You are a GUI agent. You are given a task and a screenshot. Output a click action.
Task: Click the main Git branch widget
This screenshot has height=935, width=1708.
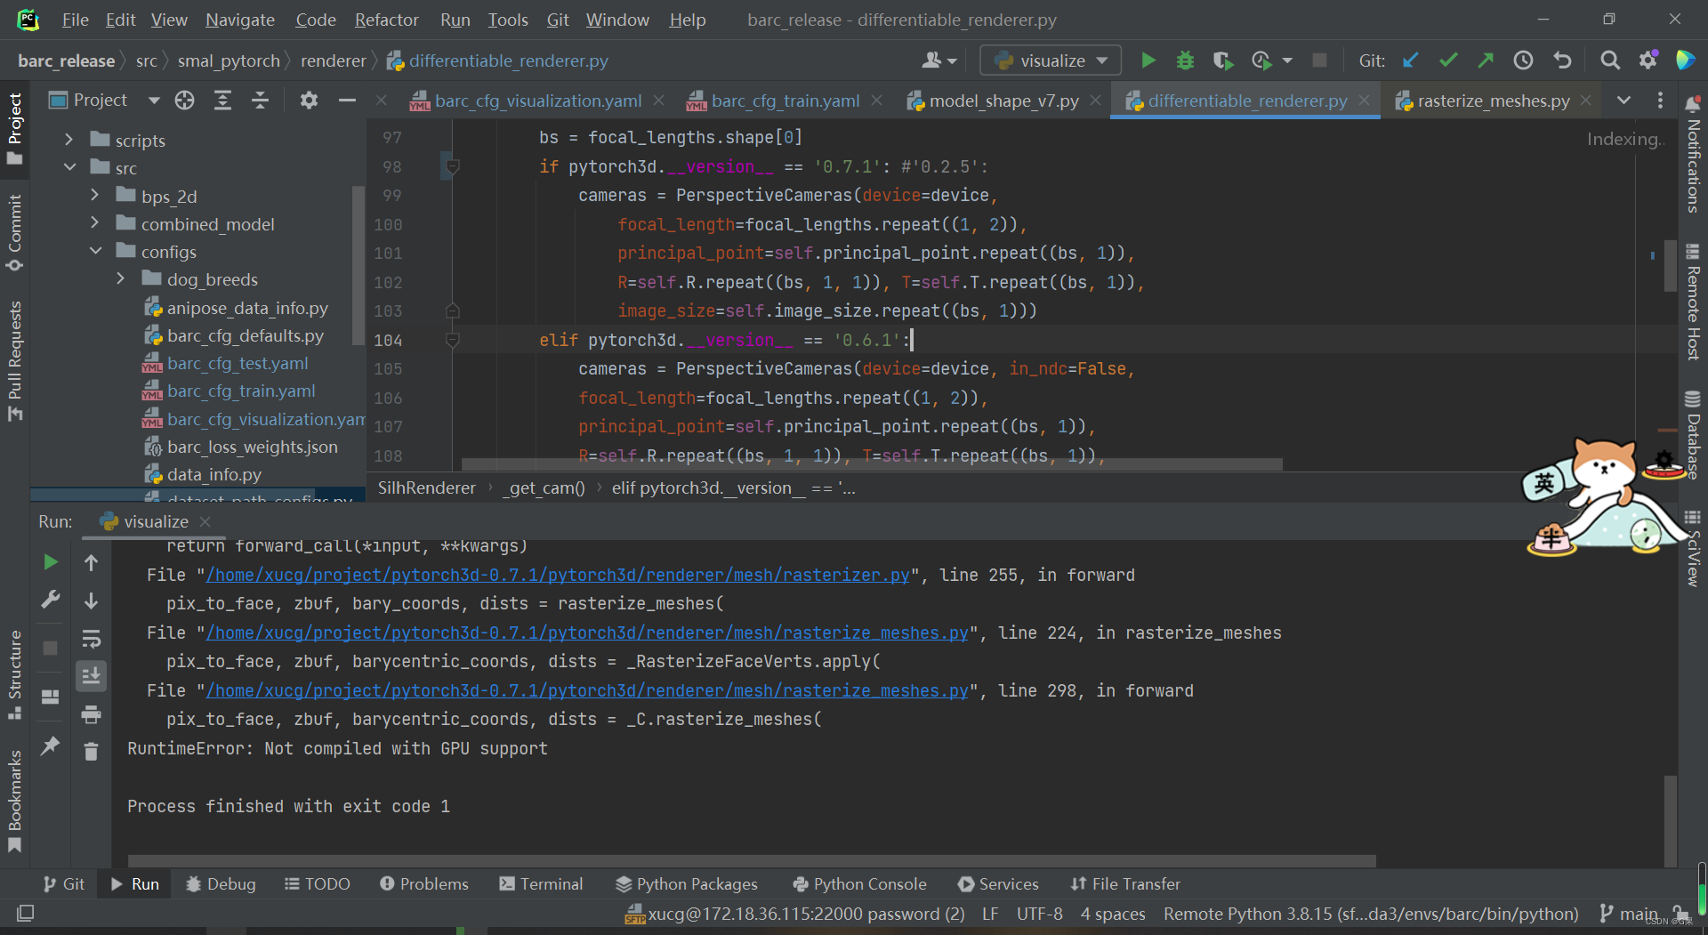pos(1629,914)
